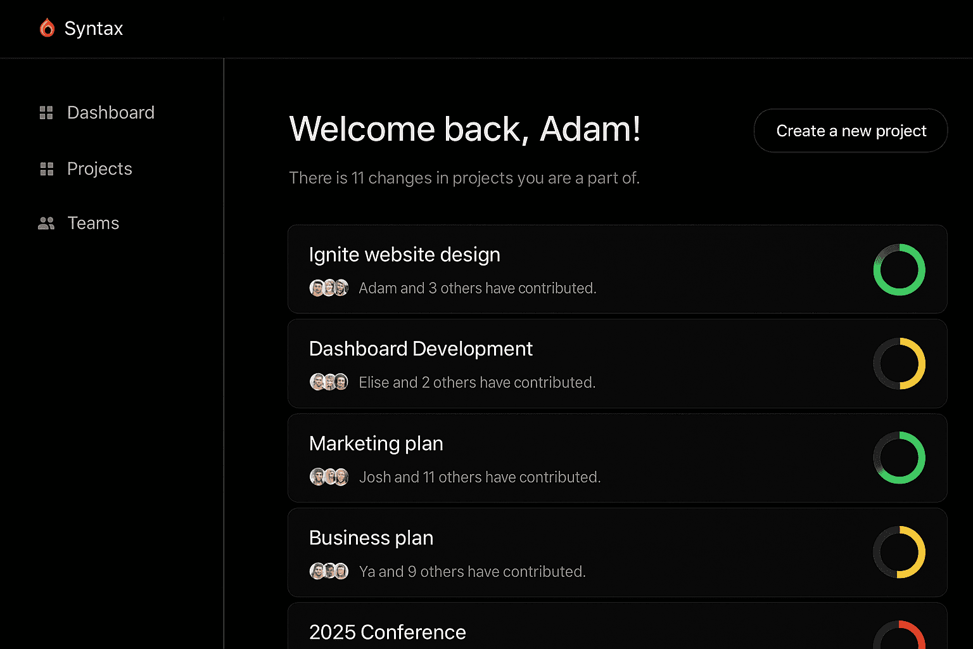The image size is (973, 649).
Task: Go to the Projects section
Action: 99,169
